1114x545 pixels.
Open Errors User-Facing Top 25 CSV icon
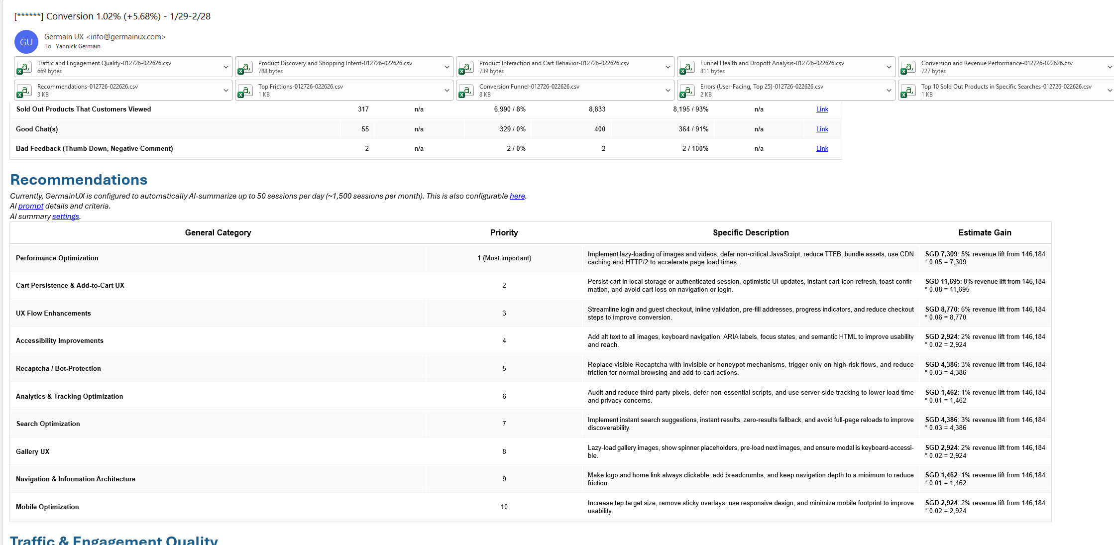pos(687,91)
